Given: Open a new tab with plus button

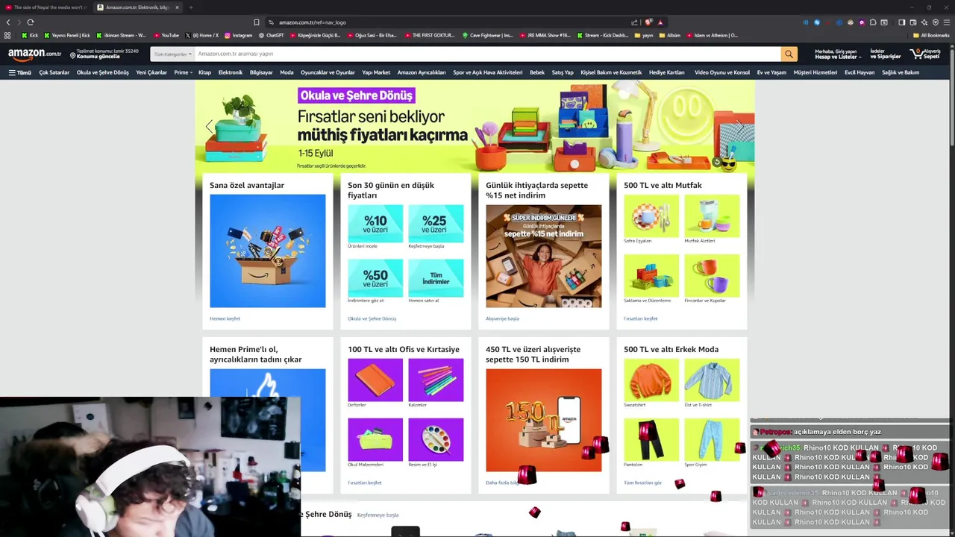Looking at the screenshot, I should (190, 7).
